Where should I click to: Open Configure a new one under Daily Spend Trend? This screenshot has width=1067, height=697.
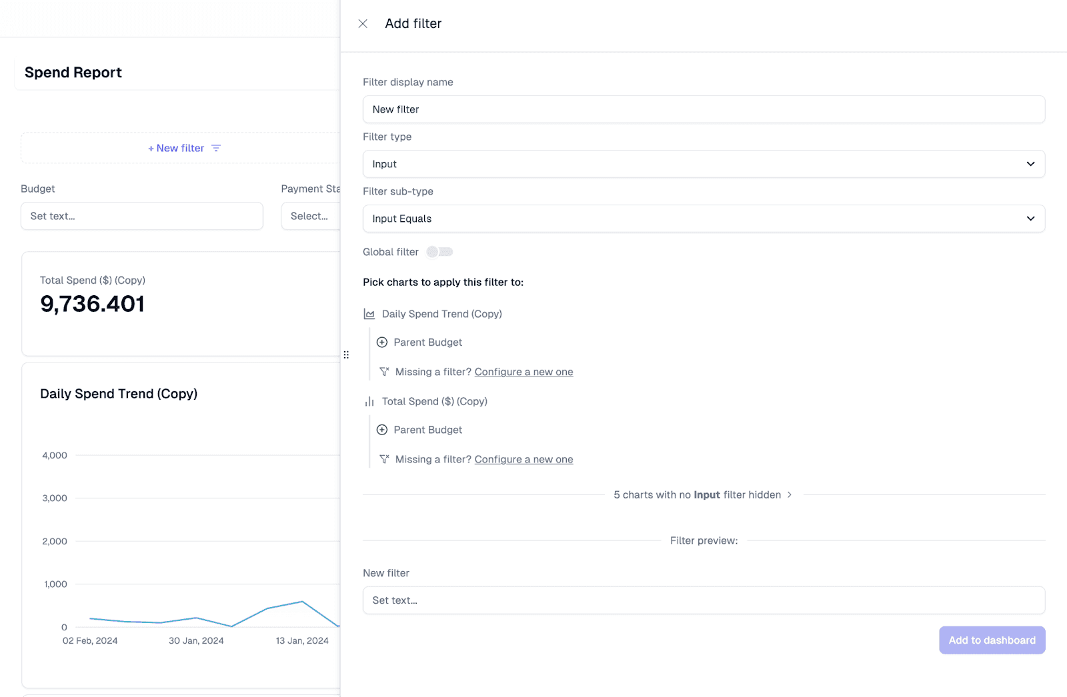[x=523, y=371]
